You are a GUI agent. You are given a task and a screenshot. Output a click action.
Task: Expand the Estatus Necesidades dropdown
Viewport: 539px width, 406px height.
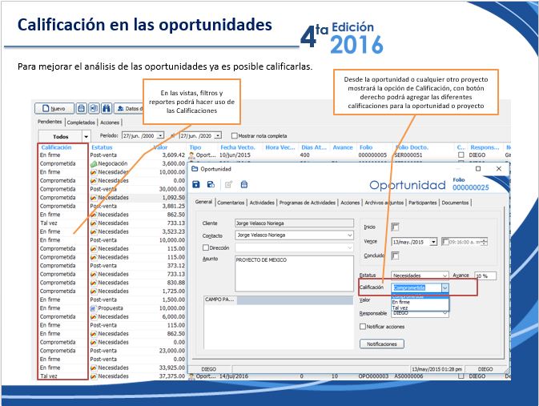tap(444, 275)
